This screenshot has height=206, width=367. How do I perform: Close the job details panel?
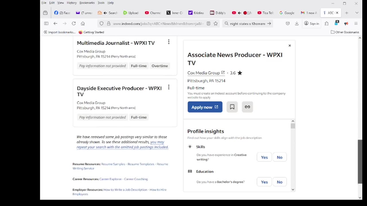(x=290, y=45)
